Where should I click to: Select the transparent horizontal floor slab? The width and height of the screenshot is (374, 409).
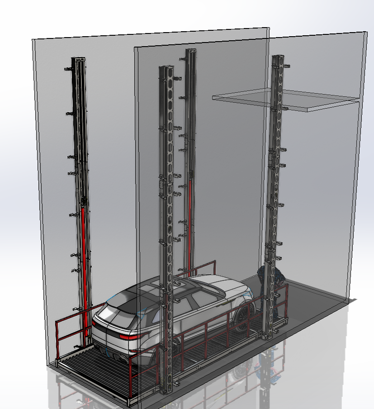click(285, 99)
